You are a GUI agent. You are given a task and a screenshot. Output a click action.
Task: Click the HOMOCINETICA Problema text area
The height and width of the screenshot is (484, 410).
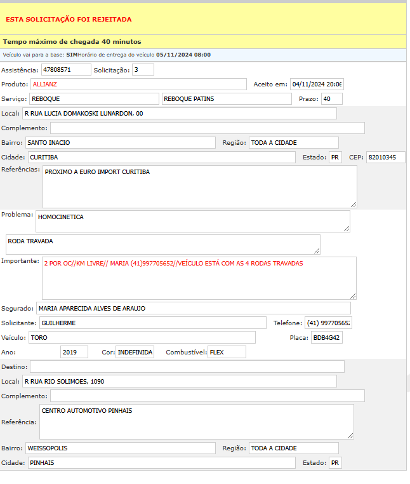[x=193, y=221]
